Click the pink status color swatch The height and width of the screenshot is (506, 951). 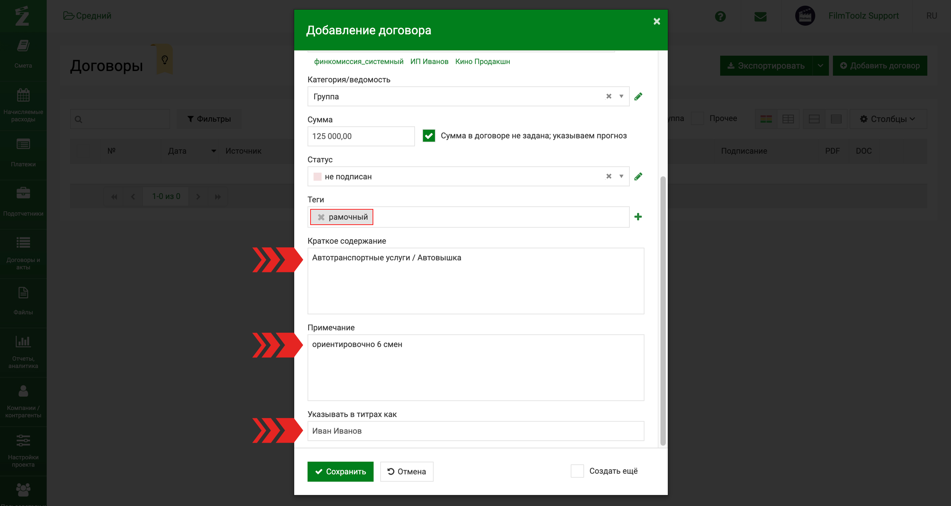point(317,177)
